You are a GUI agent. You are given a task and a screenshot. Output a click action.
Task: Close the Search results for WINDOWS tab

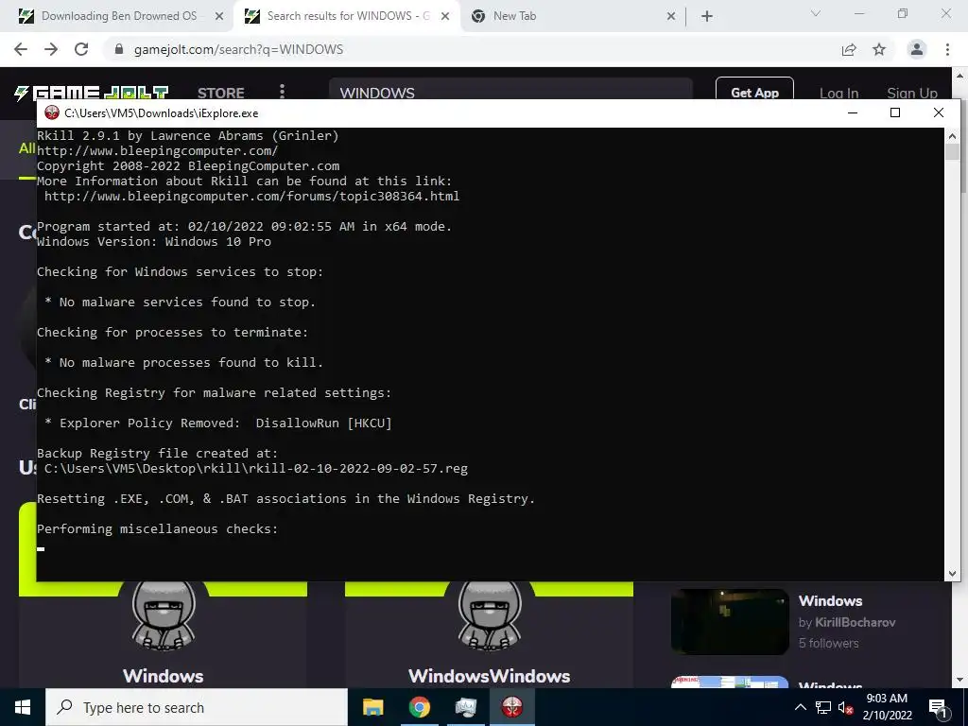(445, 16)
